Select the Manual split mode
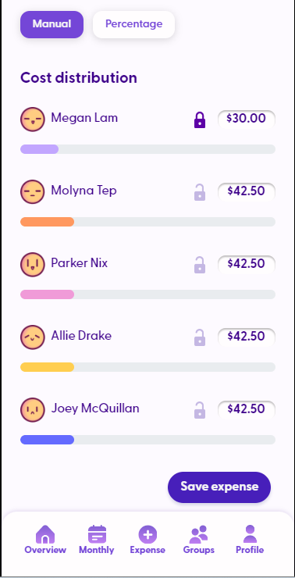Viewport: 295px width, 578px height. tap(52, 24)
